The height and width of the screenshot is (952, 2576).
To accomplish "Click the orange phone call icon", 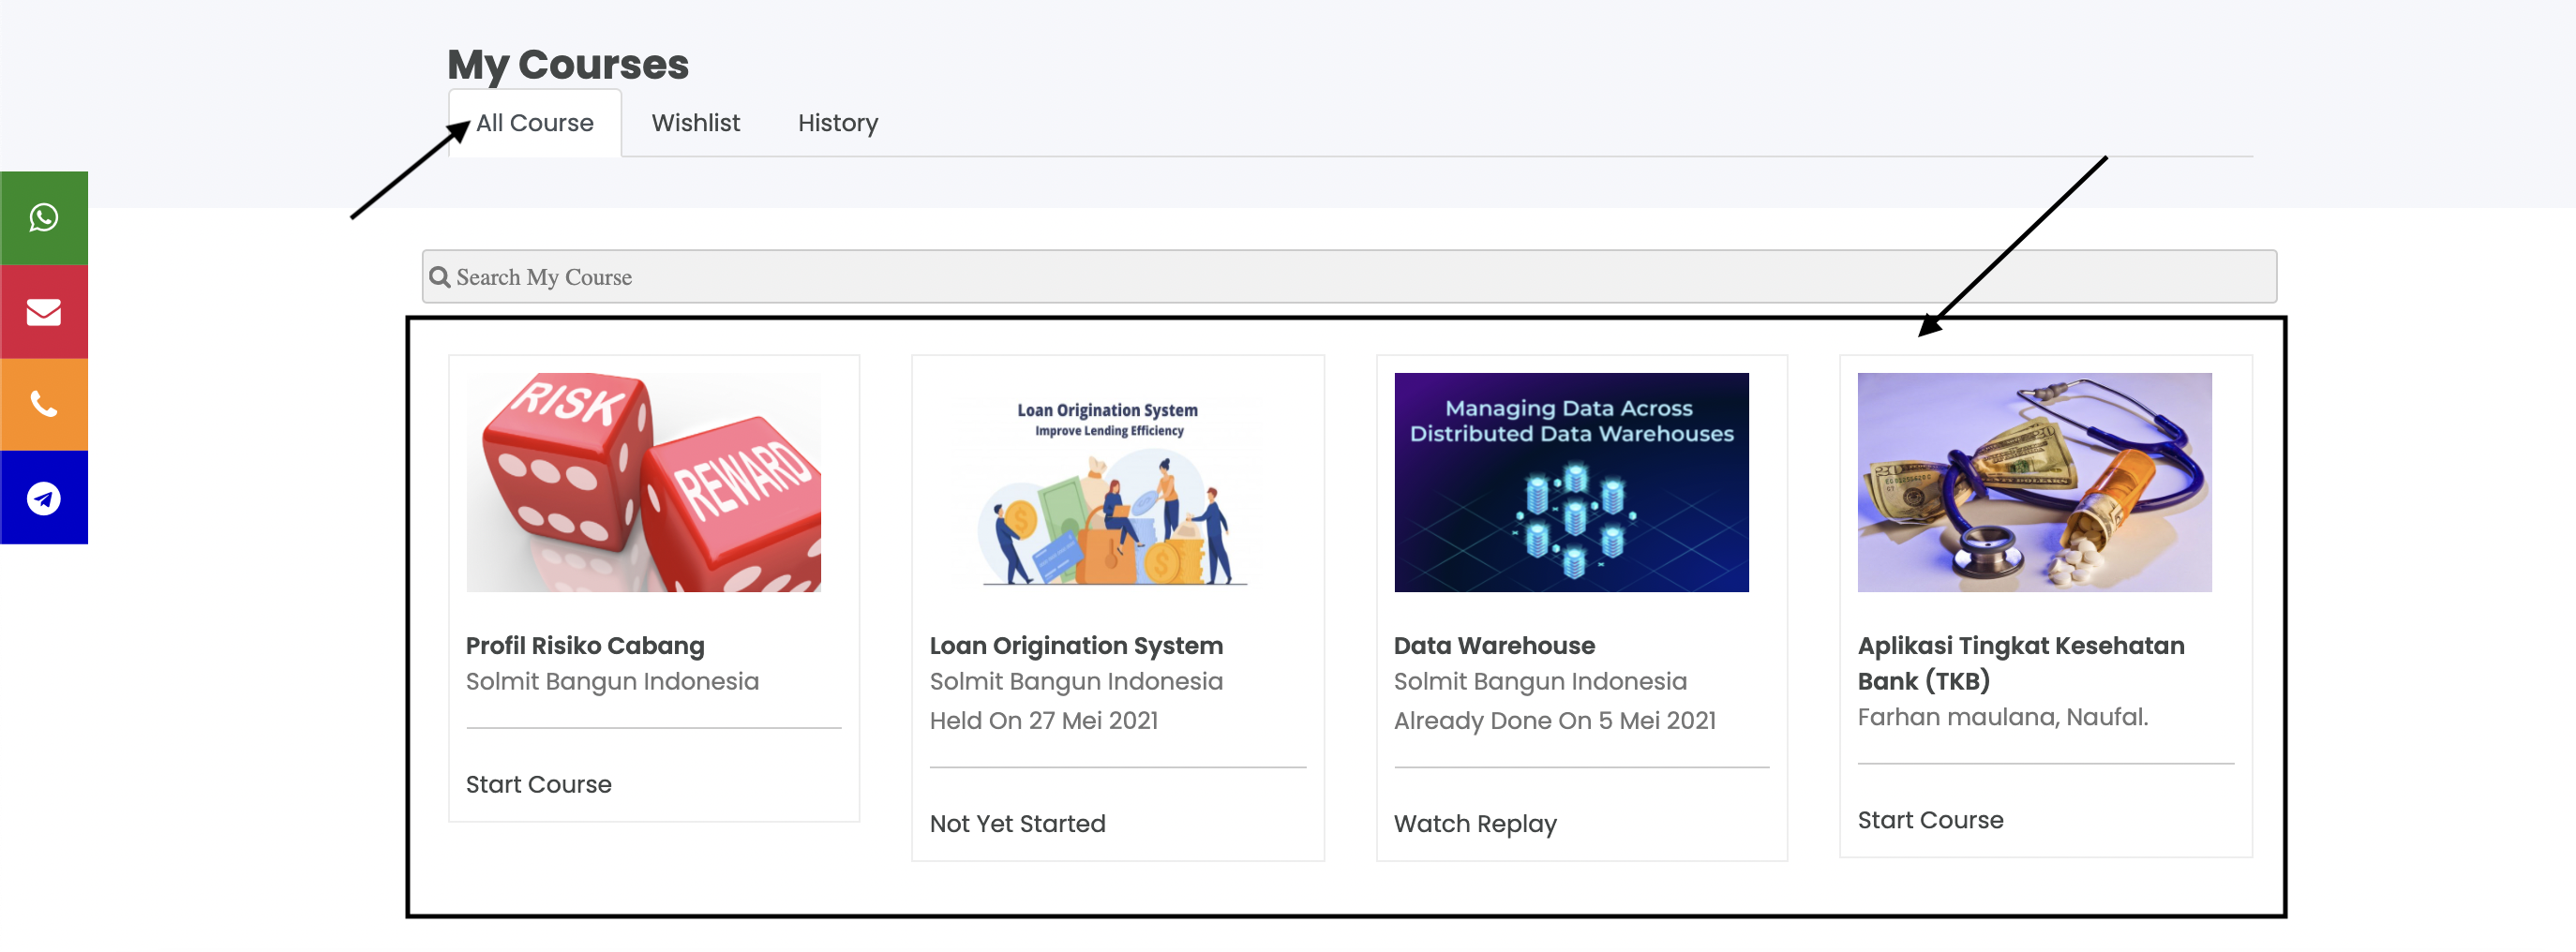I will coord(44,404).
